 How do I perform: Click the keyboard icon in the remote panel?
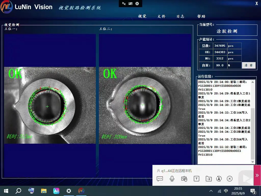point(184,179)
